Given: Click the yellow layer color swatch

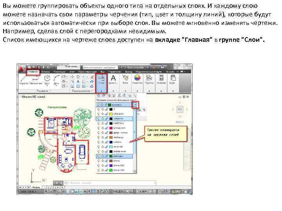Looking at the screenshot, I should tap(111, 114).
